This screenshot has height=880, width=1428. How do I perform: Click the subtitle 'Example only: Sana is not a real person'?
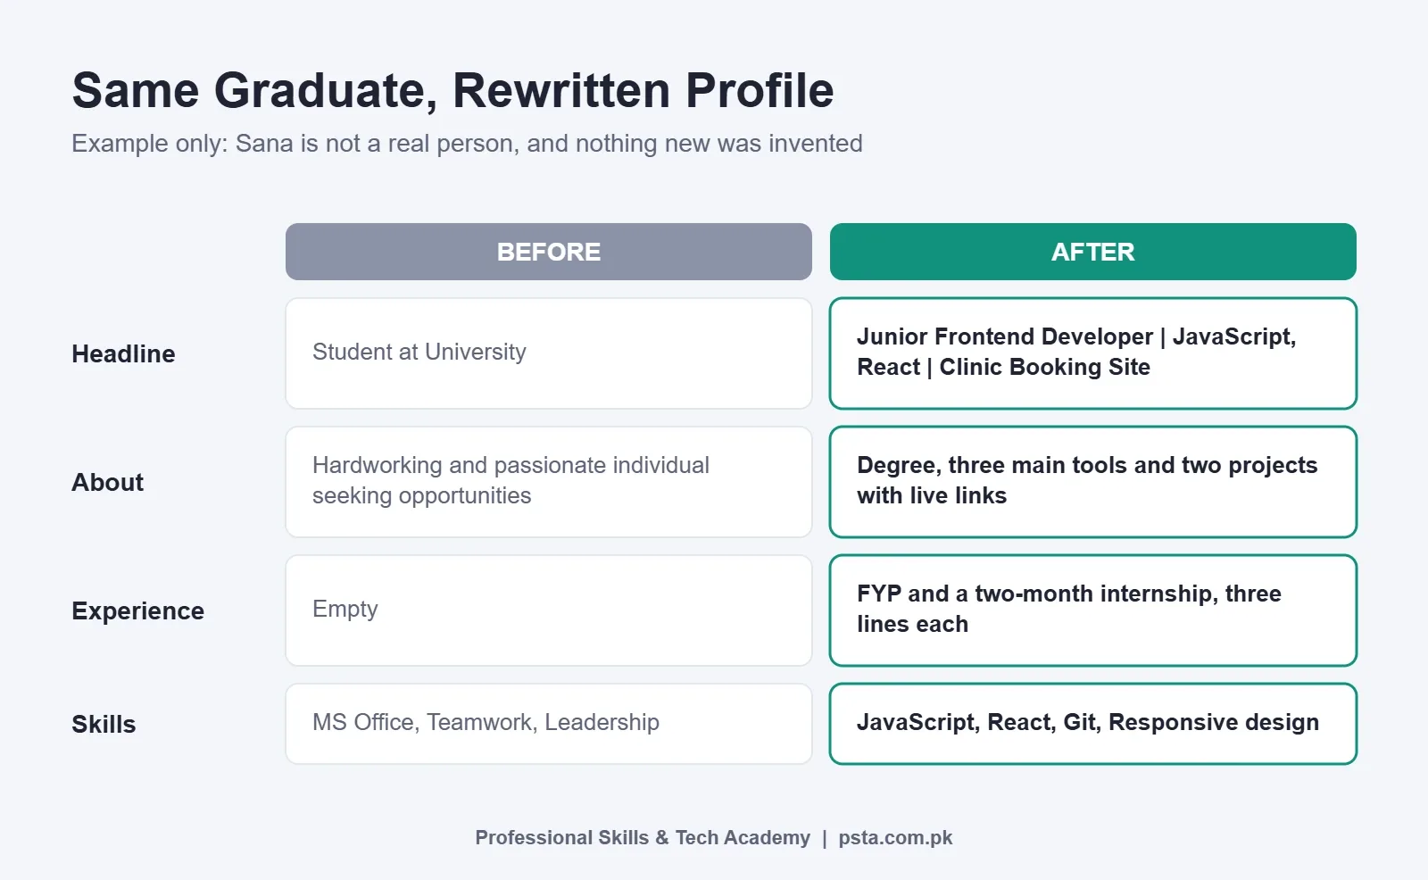[467, 144]
